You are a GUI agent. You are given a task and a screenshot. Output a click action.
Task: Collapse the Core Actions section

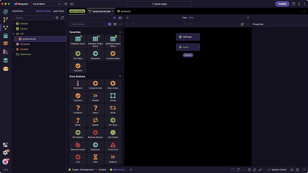pos(120,76)
